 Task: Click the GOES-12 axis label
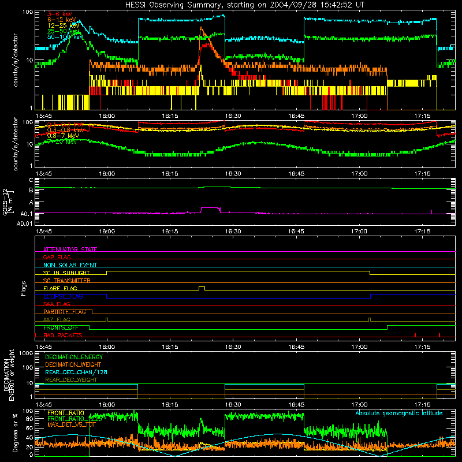click(x=8, y=202)
